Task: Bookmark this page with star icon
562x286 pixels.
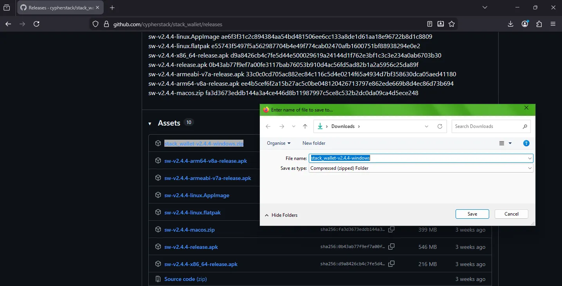Action: pos(452,24)
